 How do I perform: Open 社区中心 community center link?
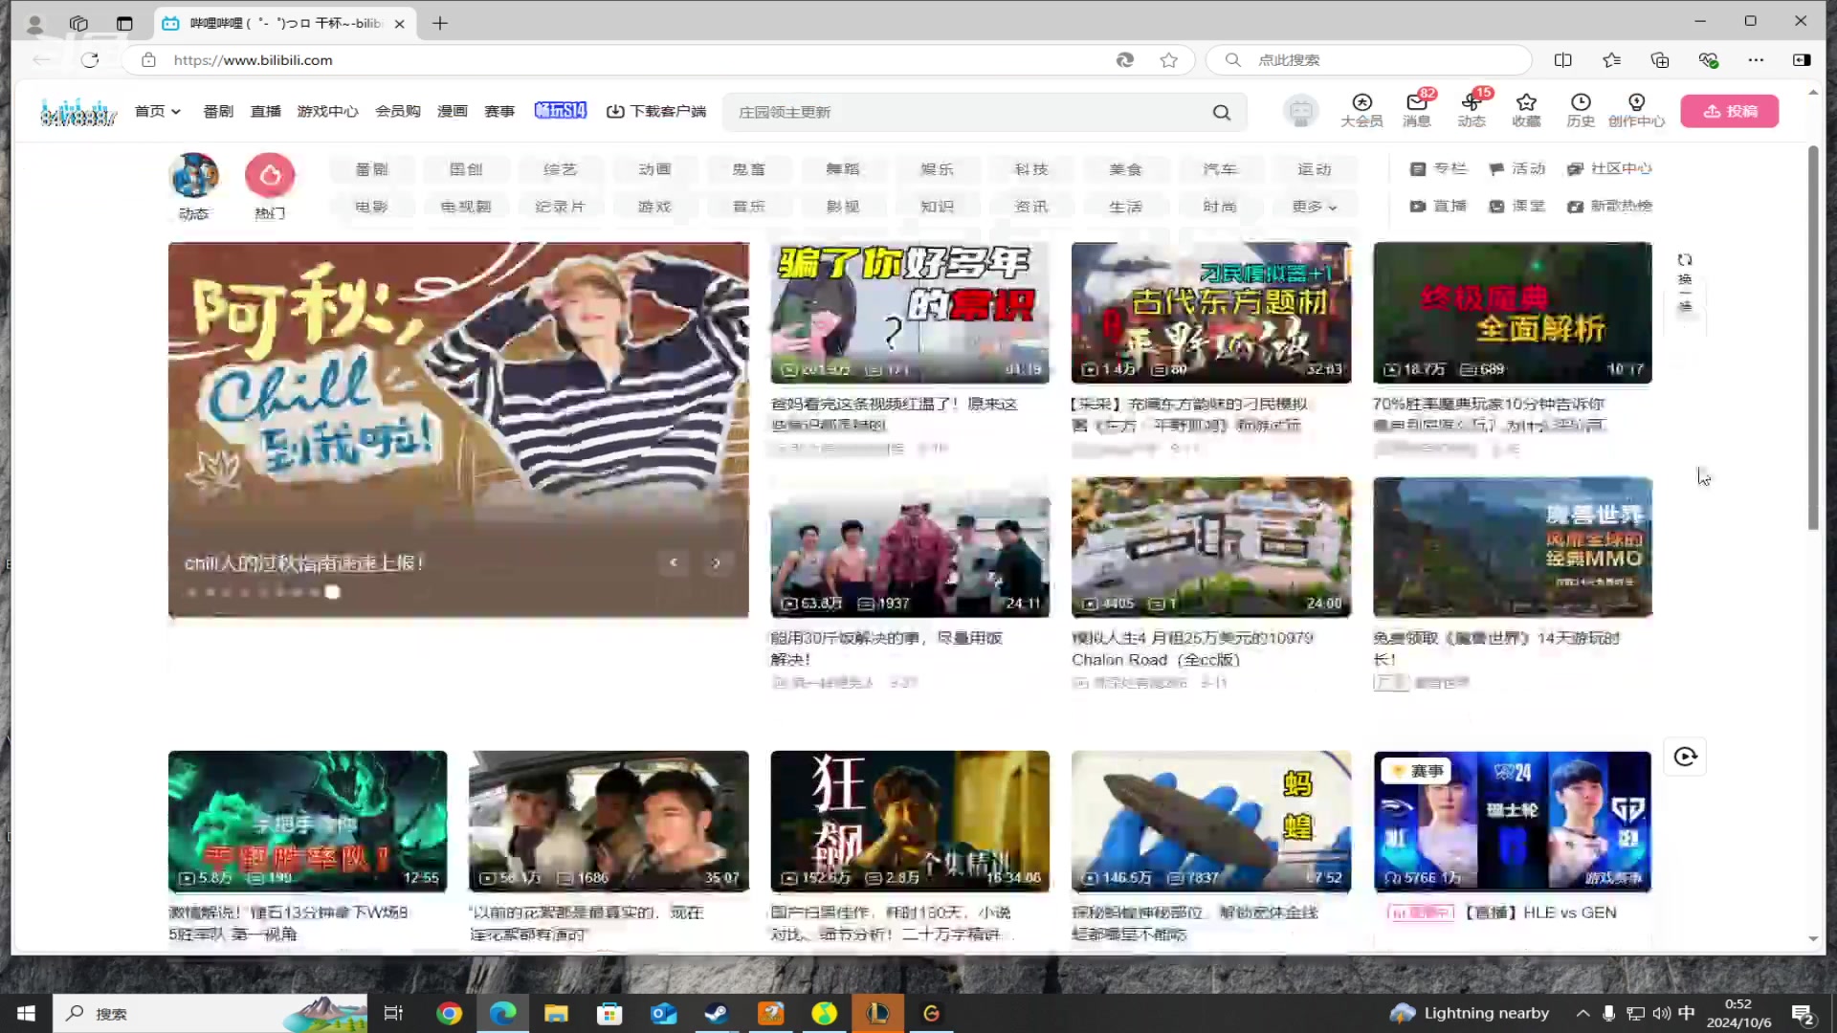pos(1609,168)
